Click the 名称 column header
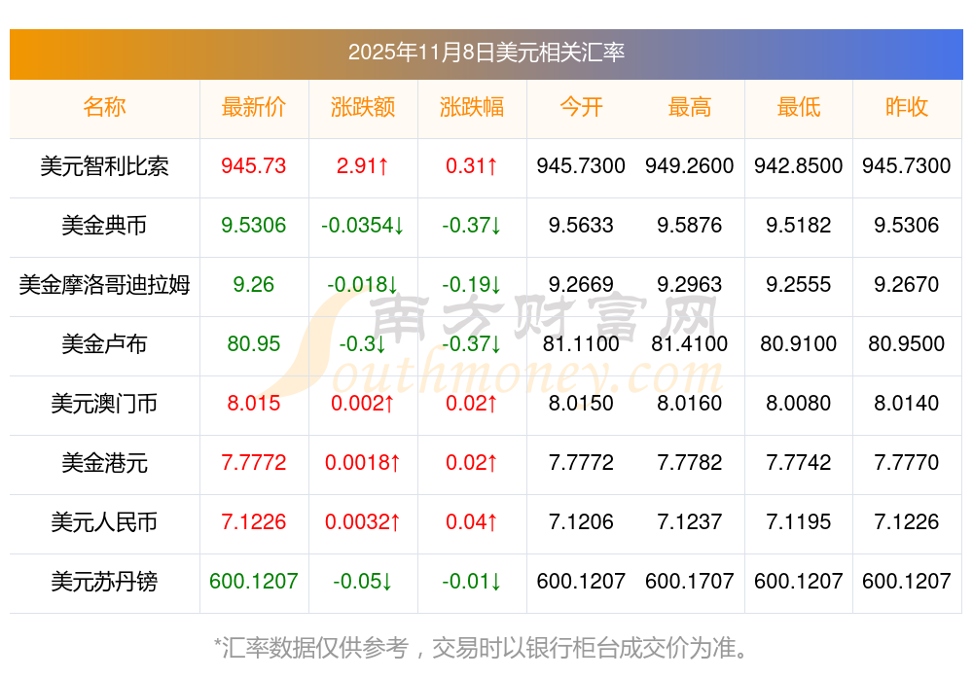Viewport: 973px width, 678px height. point(104,108)
